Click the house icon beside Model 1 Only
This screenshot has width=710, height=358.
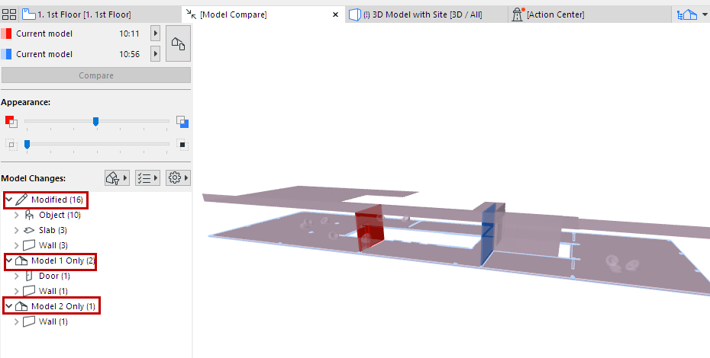tap(21, 261)
